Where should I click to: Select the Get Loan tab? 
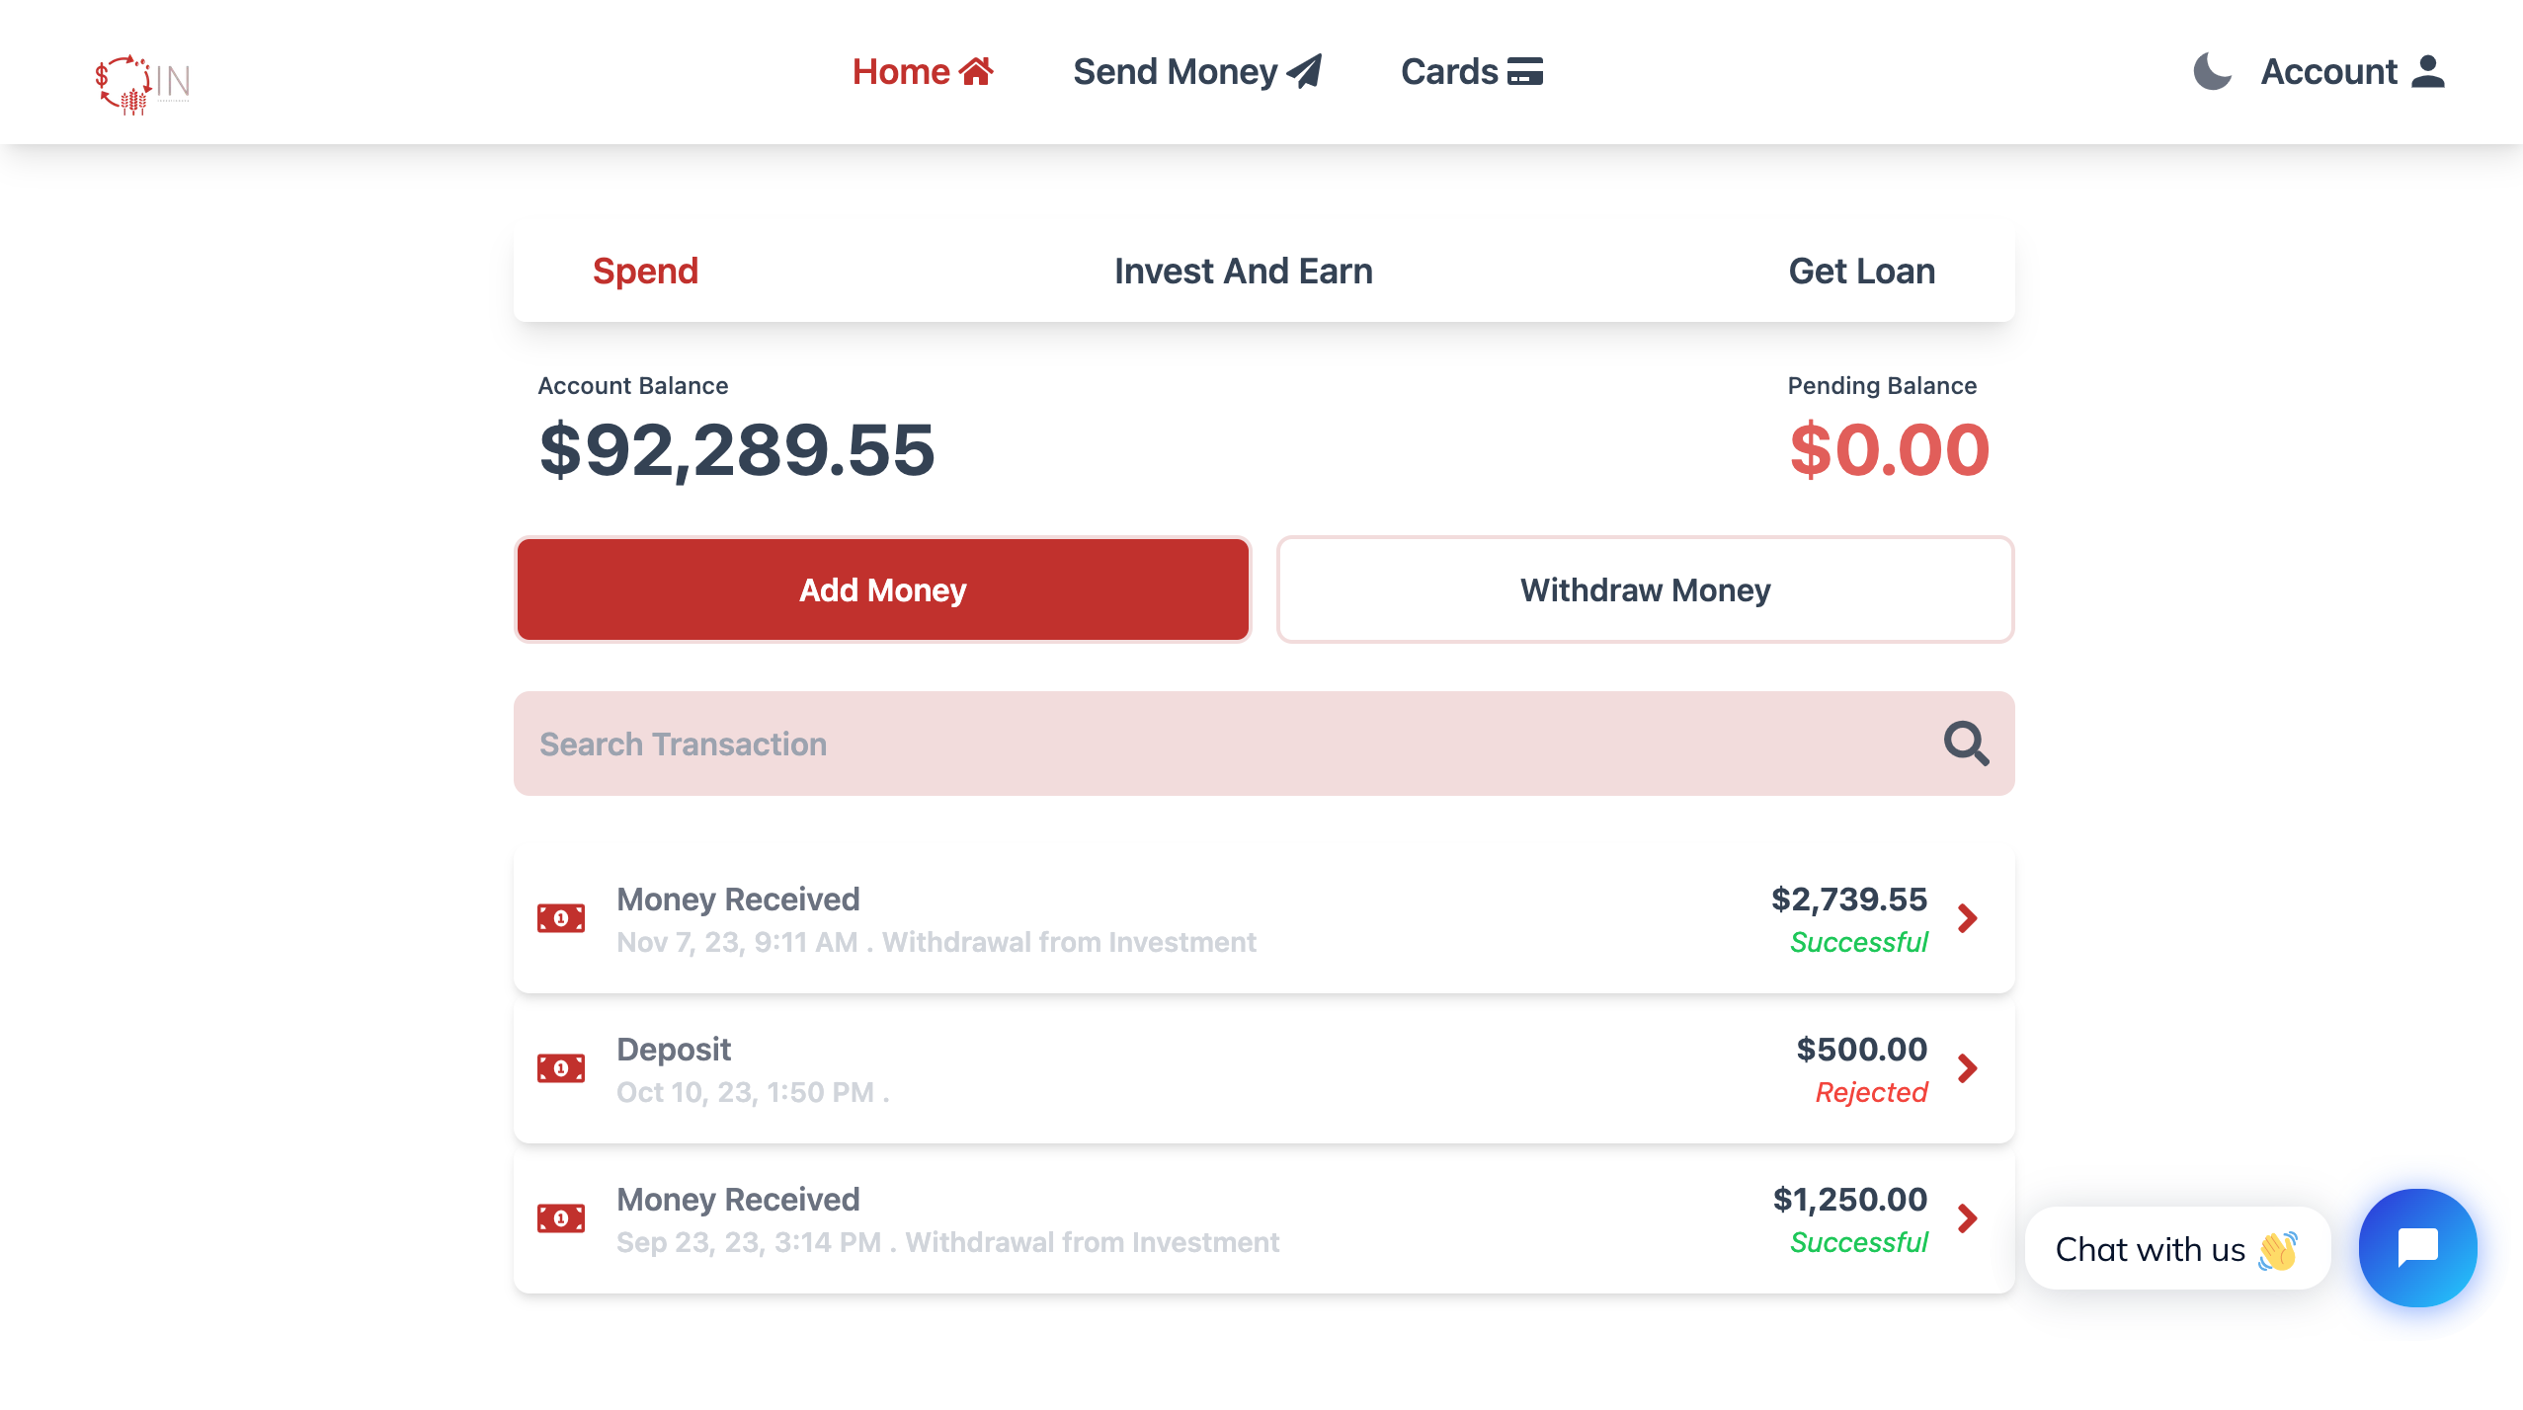pyautogui.click(x=1863, y=271)
